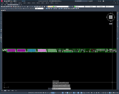Open the Autodesk App Store cart icon
Image resolution: width=119 pixels, height=94 pixels.
point(99,1)
